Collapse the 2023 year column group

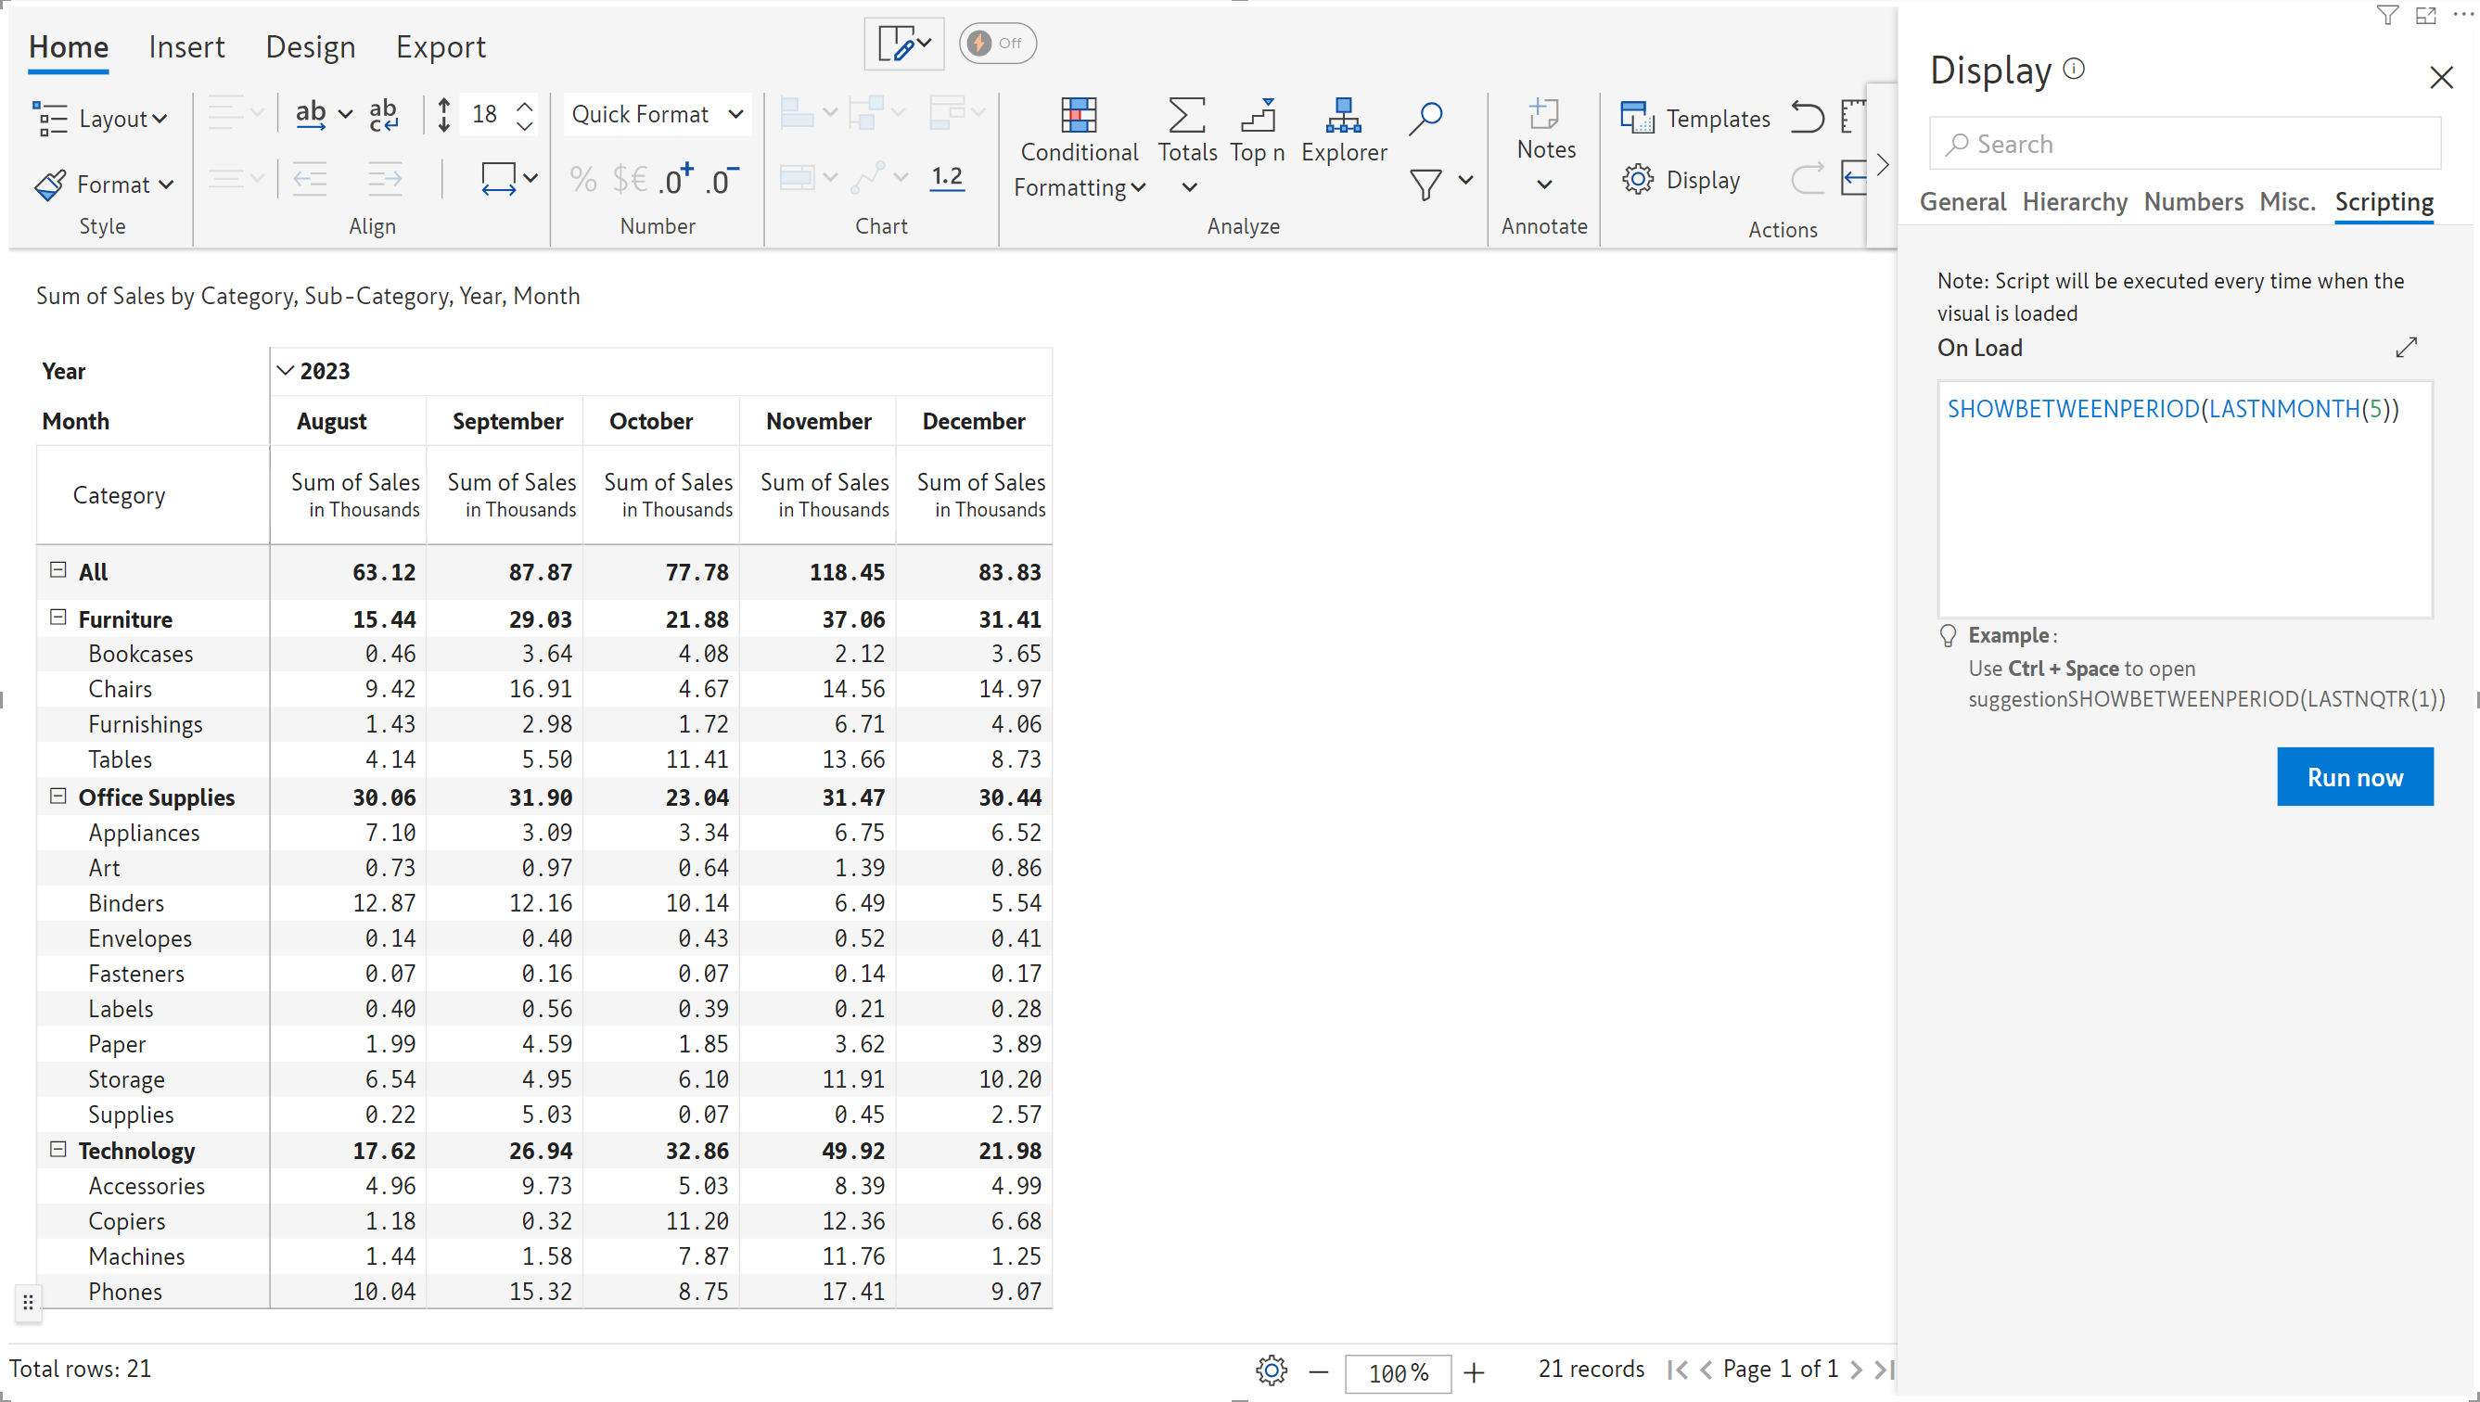(285, 371)
